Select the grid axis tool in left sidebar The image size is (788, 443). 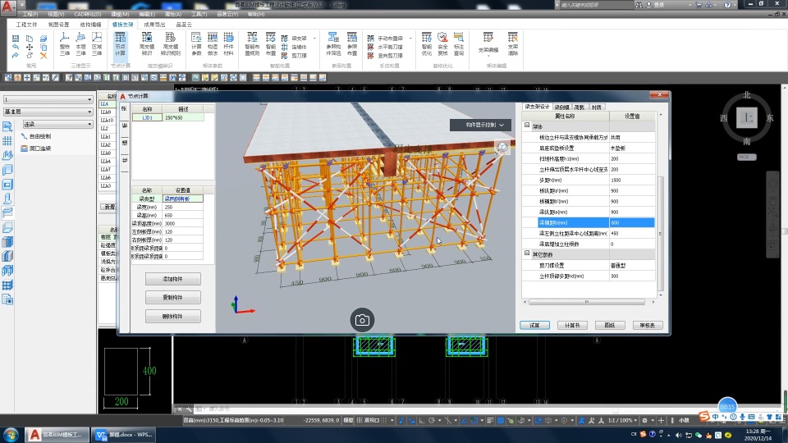coord(7,141)
